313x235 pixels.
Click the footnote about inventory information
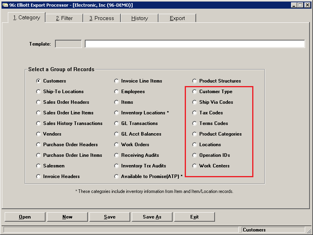[x=154, y=191]
